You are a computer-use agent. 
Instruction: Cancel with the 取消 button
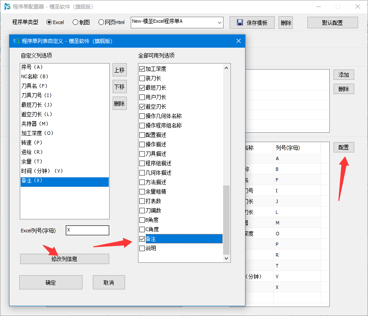109,283
